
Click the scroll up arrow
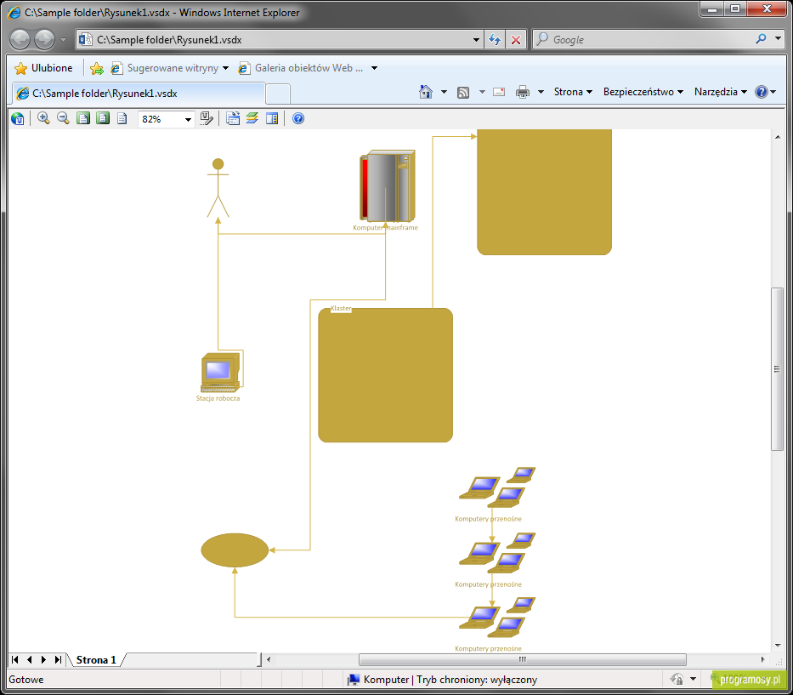[x=778, y=137]
